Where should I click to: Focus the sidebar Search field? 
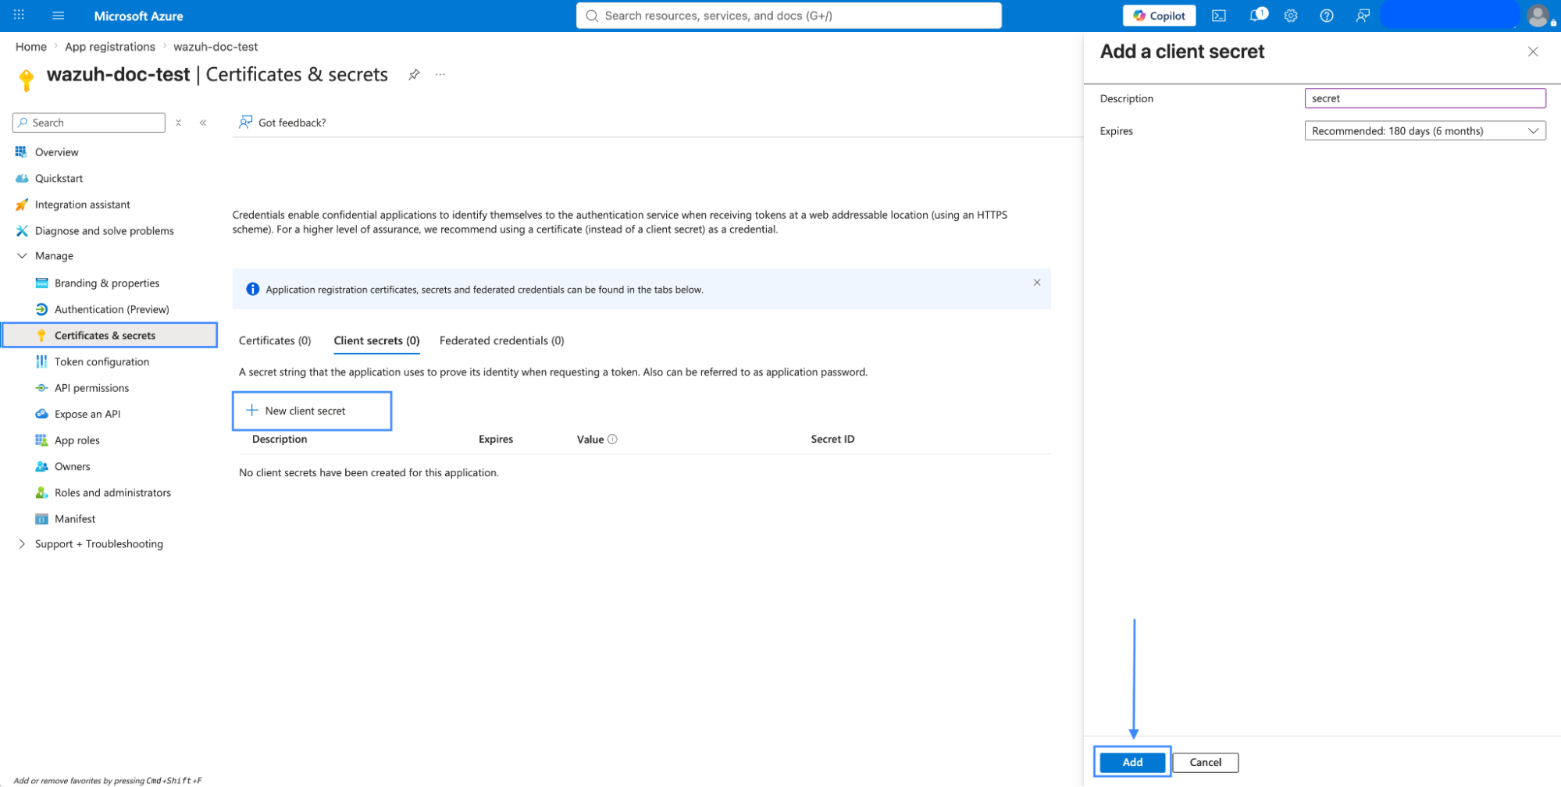pyautogui.click(x=89, y=123)
